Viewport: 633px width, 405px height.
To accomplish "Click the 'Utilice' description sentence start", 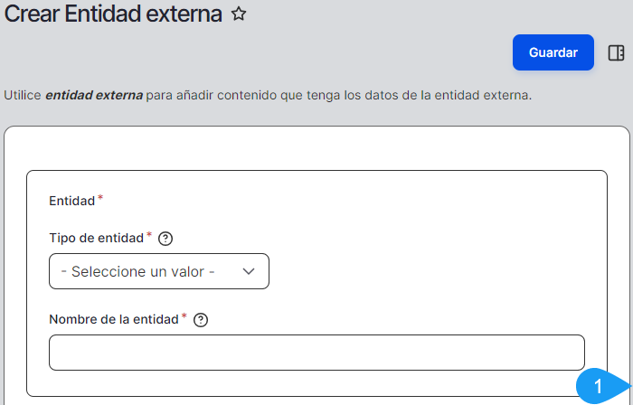I will point(23,94).
